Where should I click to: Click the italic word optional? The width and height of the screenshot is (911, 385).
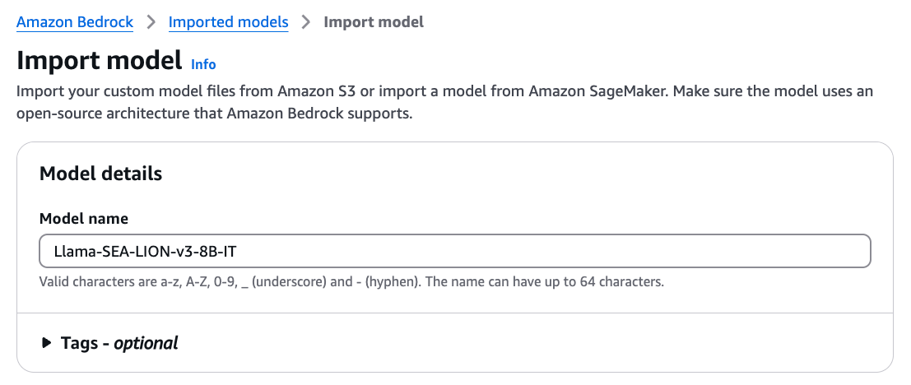(x=146, y=343)
